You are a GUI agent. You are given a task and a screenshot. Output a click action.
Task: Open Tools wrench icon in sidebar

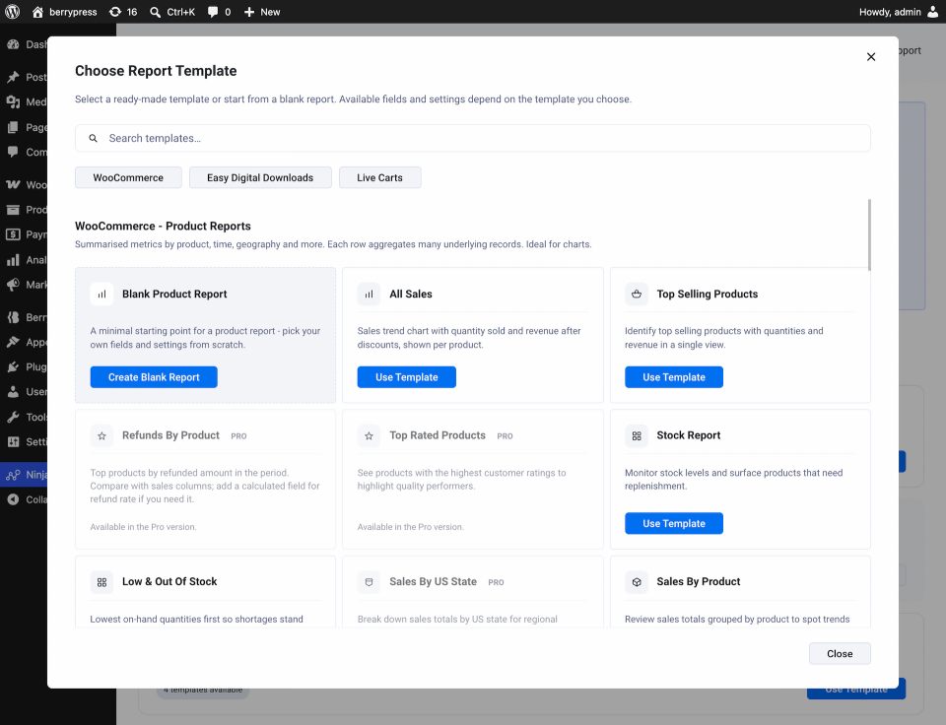click(x=13, y=417)
